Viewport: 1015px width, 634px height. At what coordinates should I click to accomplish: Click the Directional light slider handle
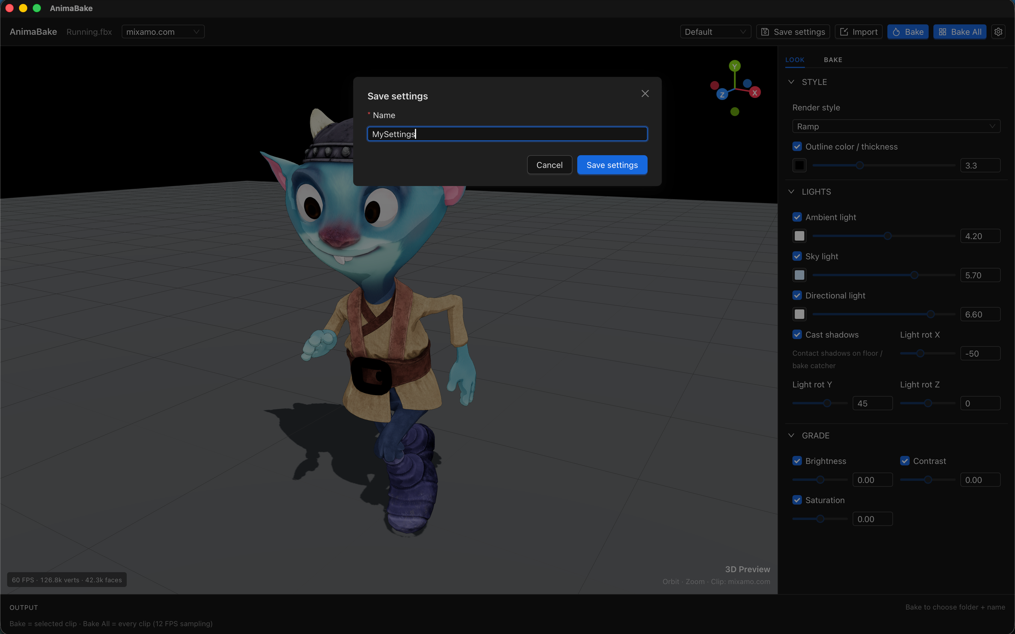[x=931, y=314]
